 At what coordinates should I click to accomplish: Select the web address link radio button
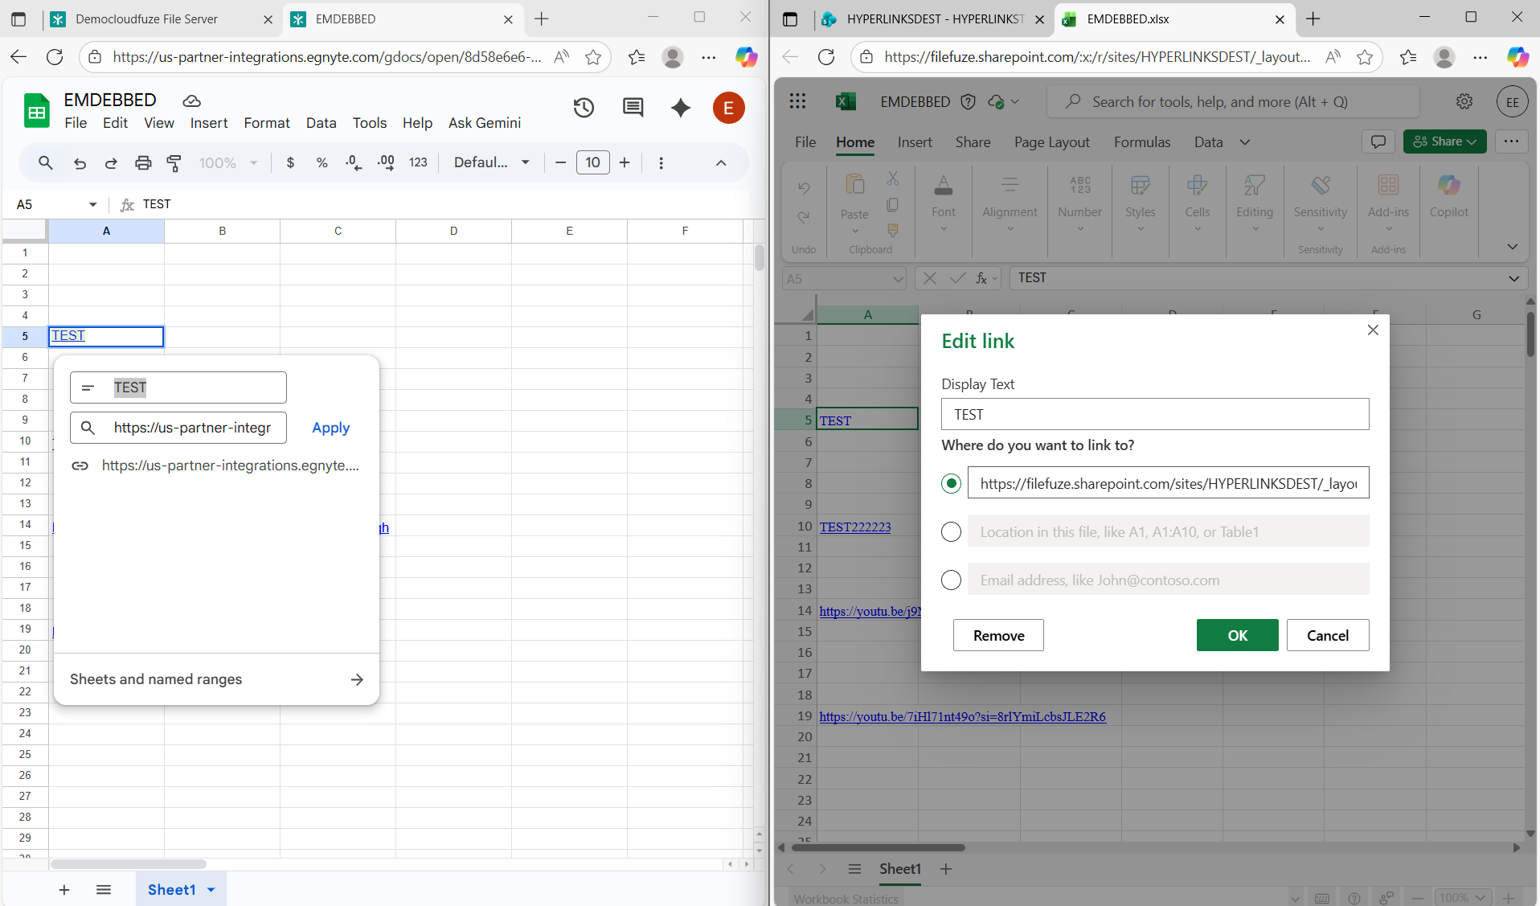pos(951,483)
